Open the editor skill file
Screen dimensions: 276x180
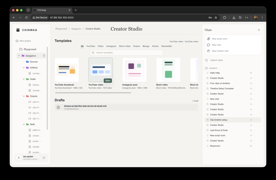tap(35, 130)
